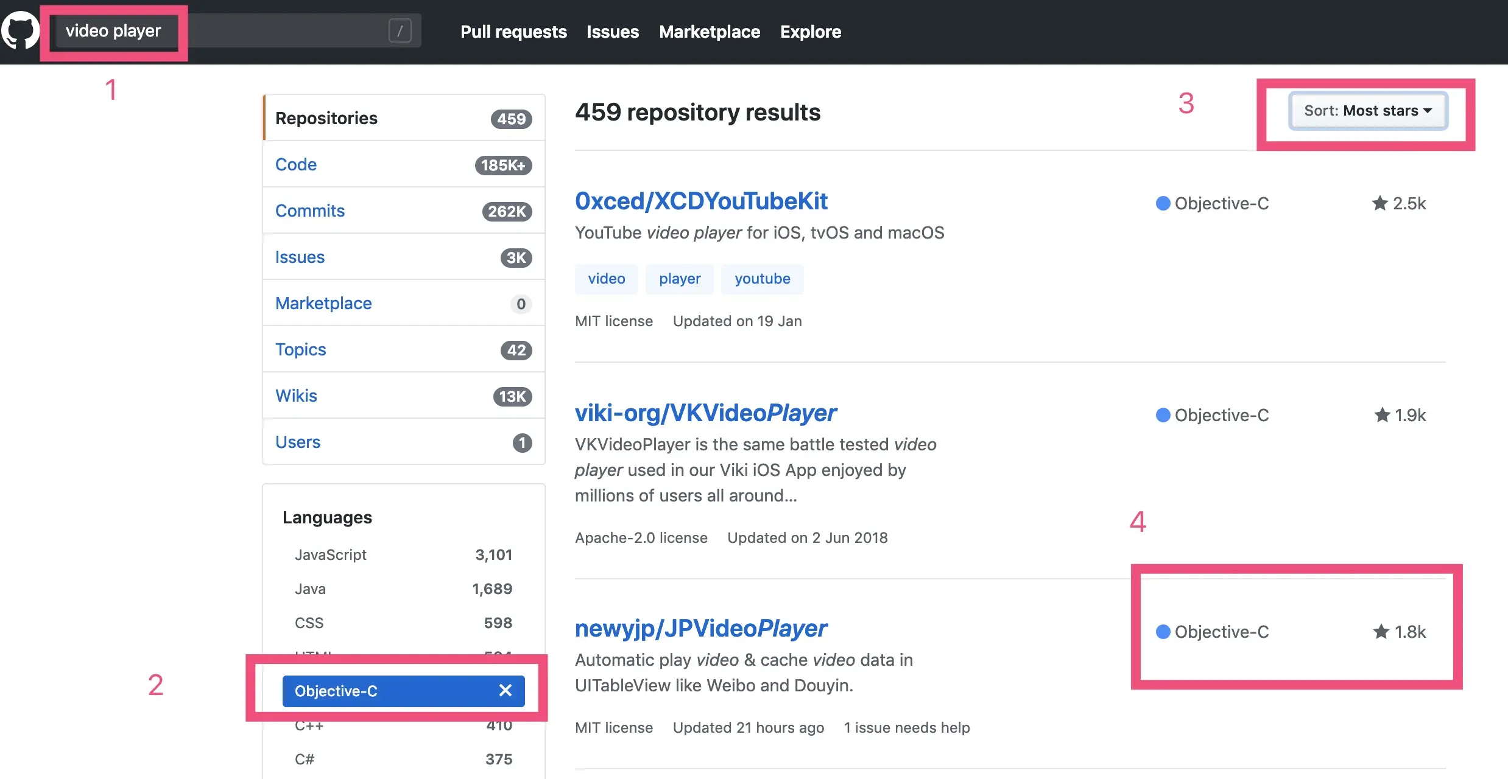Show Commits search results
This screenshot has width=1508, height=779.
310,211
